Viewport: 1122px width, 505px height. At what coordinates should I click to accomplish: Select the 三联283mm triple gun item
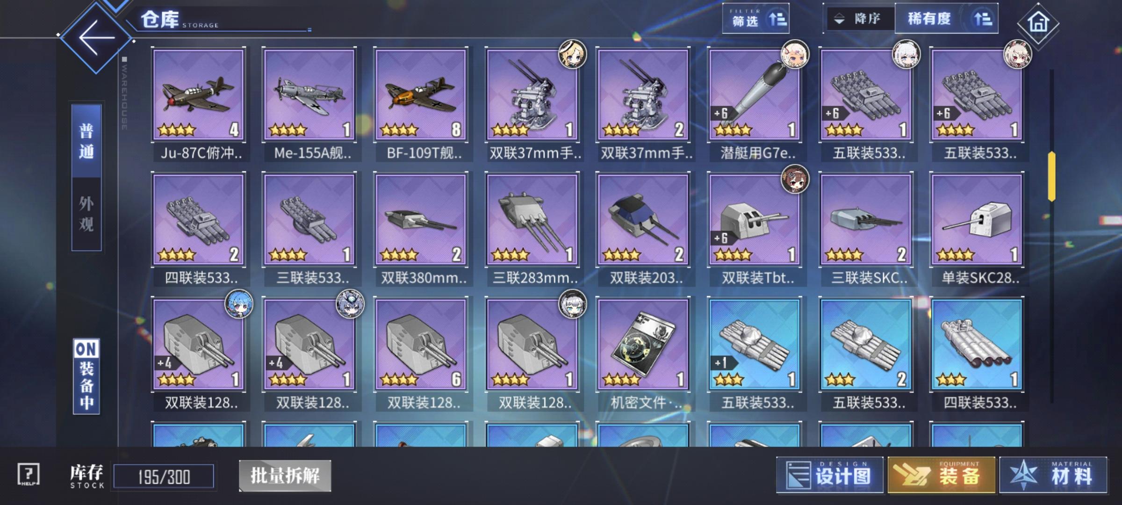[533, 229]
